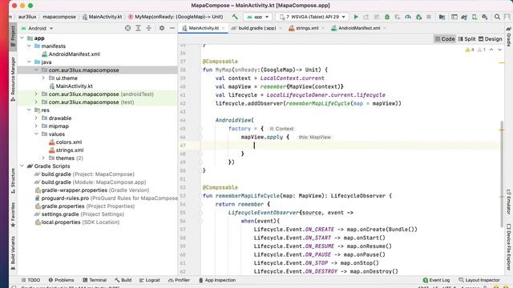
Task: Open the Event Log tool window
Action: [x=436, y=280]
